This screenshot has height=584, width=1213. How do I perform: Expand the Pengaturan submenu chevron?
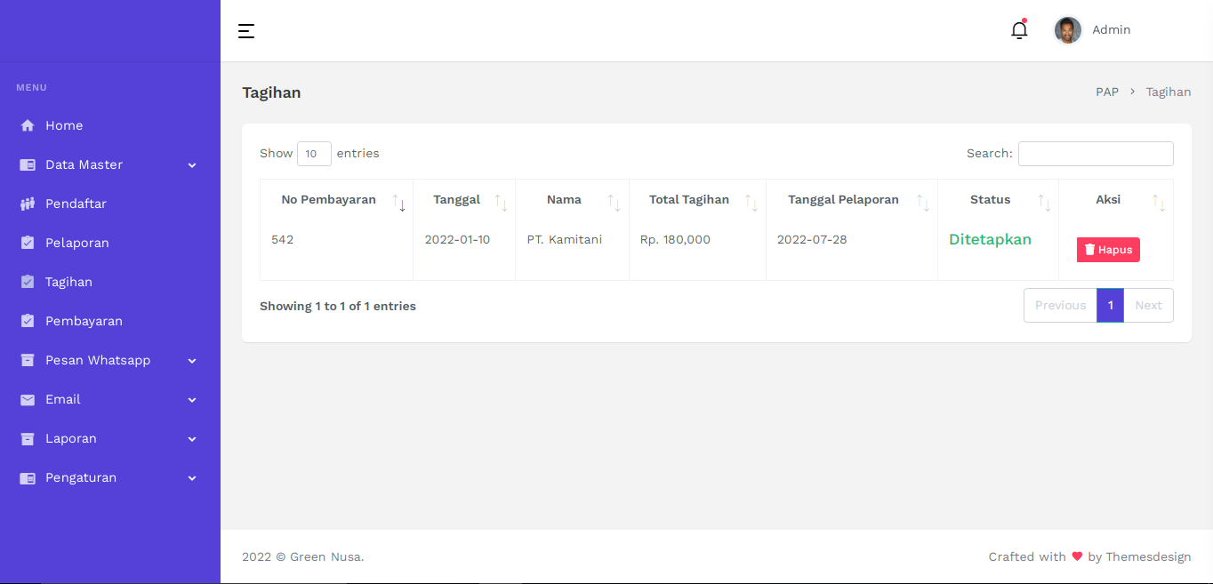192,478
